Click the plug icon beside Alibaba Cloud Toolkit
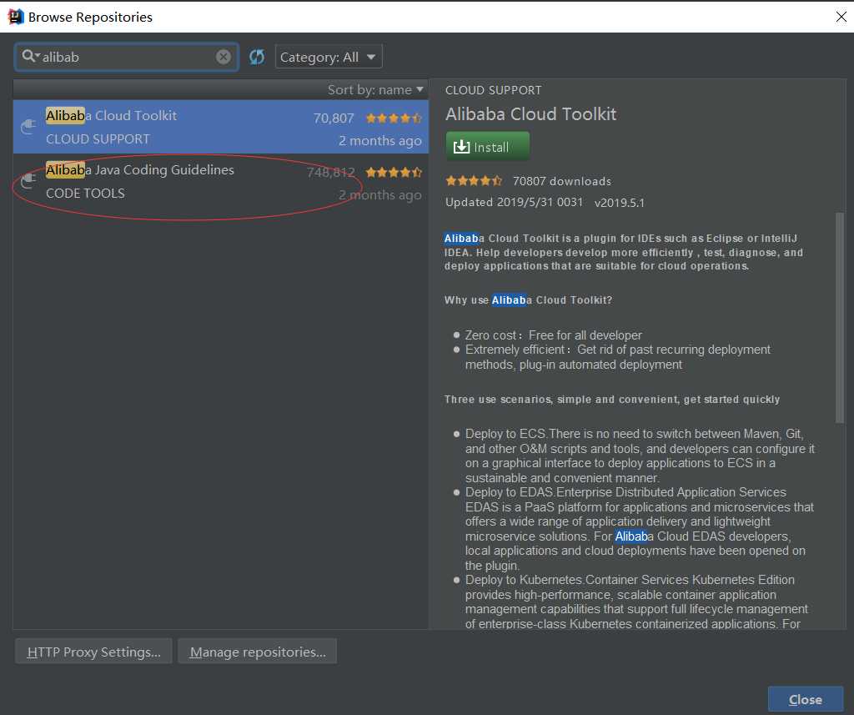Viewport: 854px width, 715px height. pyautogui.click(x=28, y=127)
